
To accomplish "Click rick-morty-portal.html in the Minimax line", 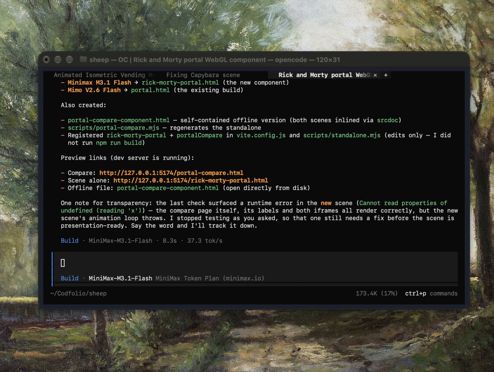I will (x=180, y=83).
